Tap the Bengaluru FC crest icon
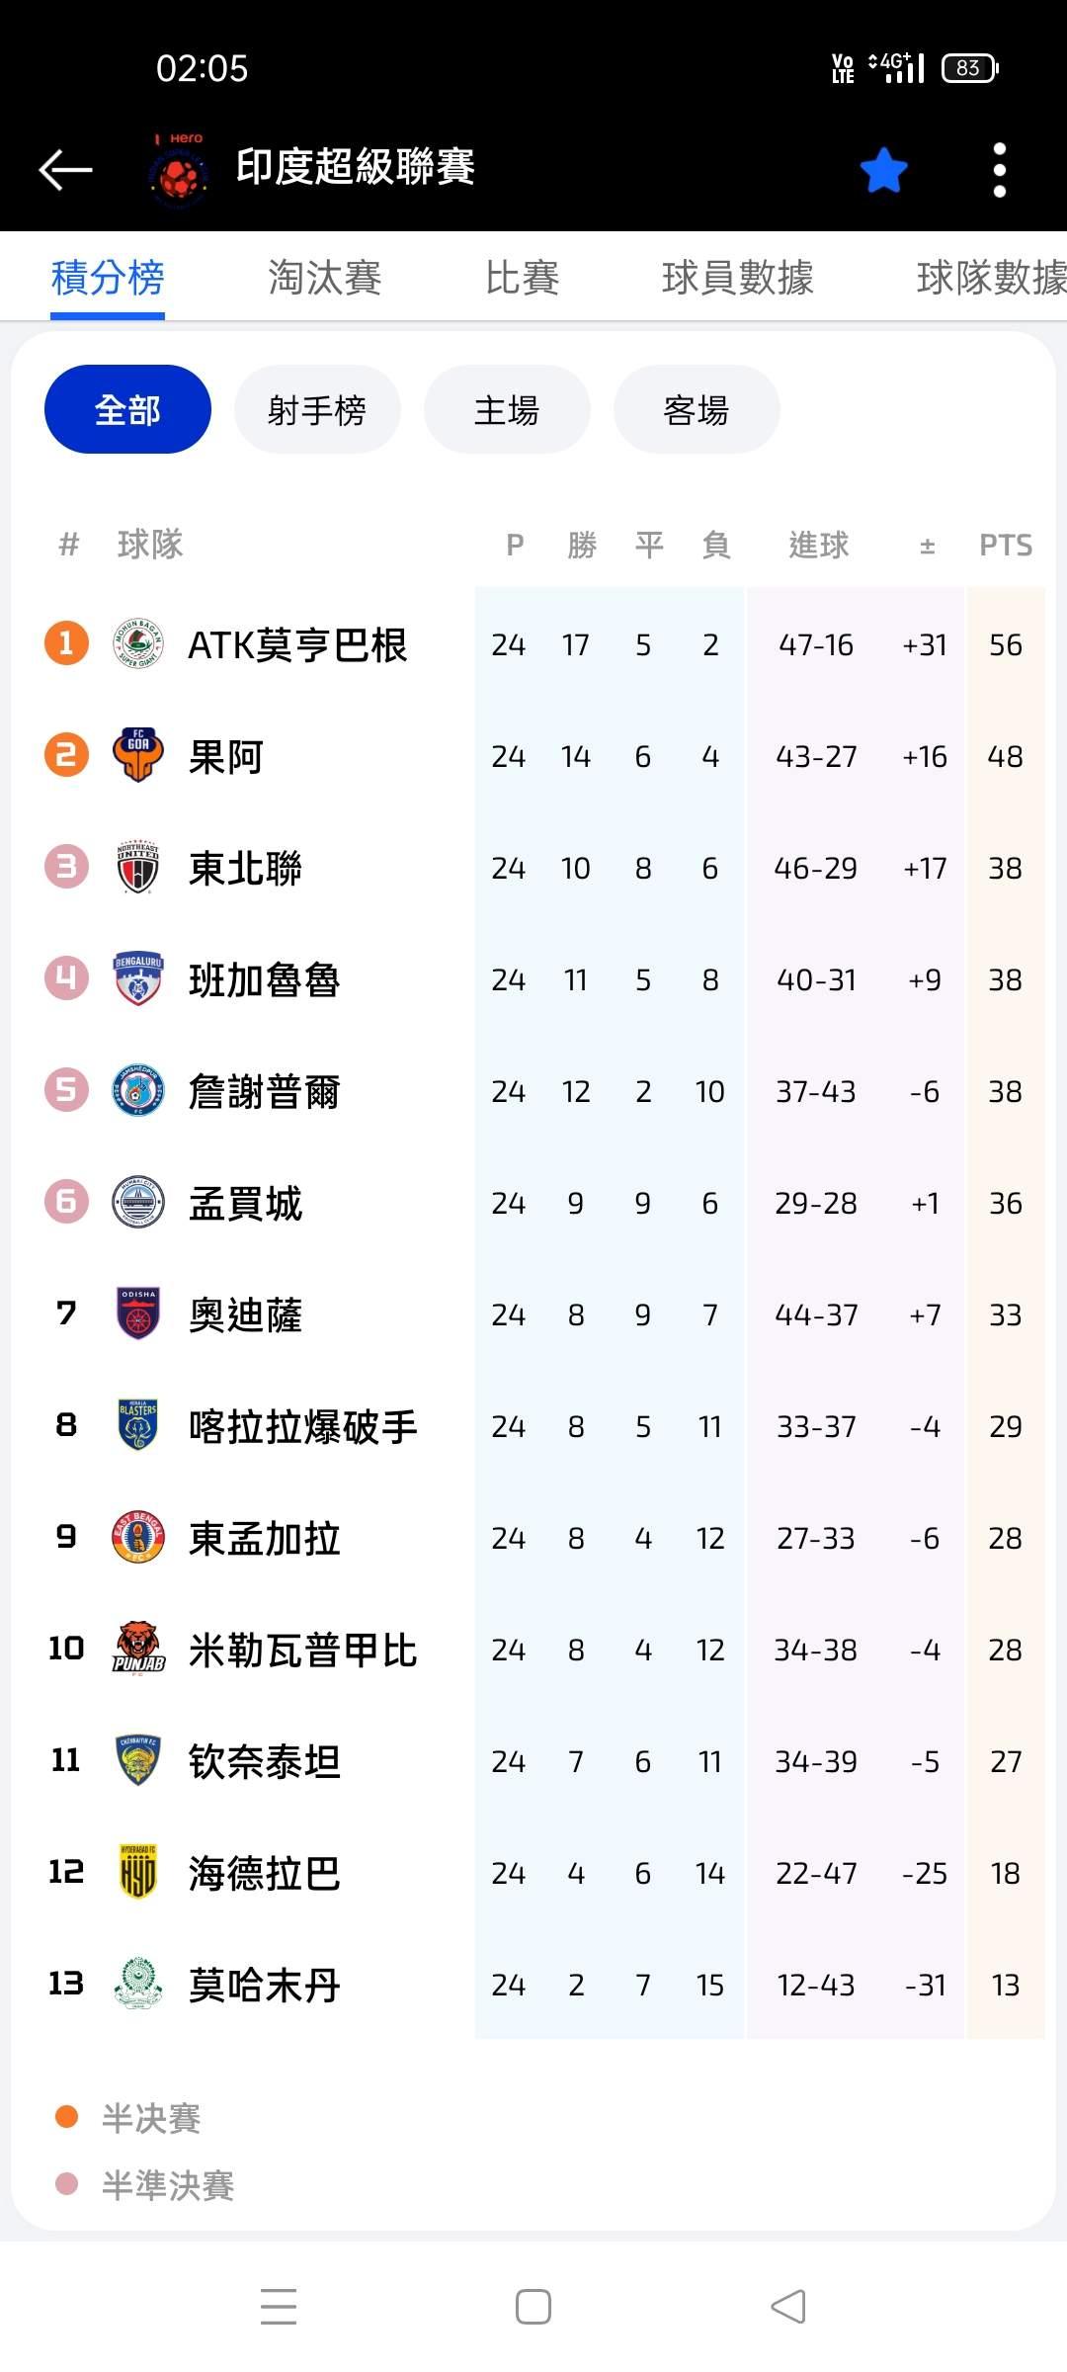Image resolution: width=1067 pixels, height=2372 pixels. coord(138,979)
